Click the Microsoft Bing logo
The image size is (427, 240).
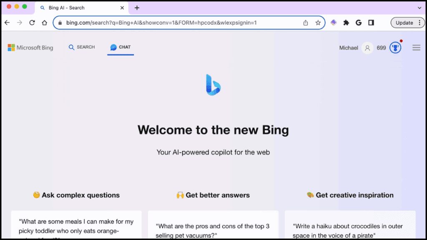tap(30, 47)
